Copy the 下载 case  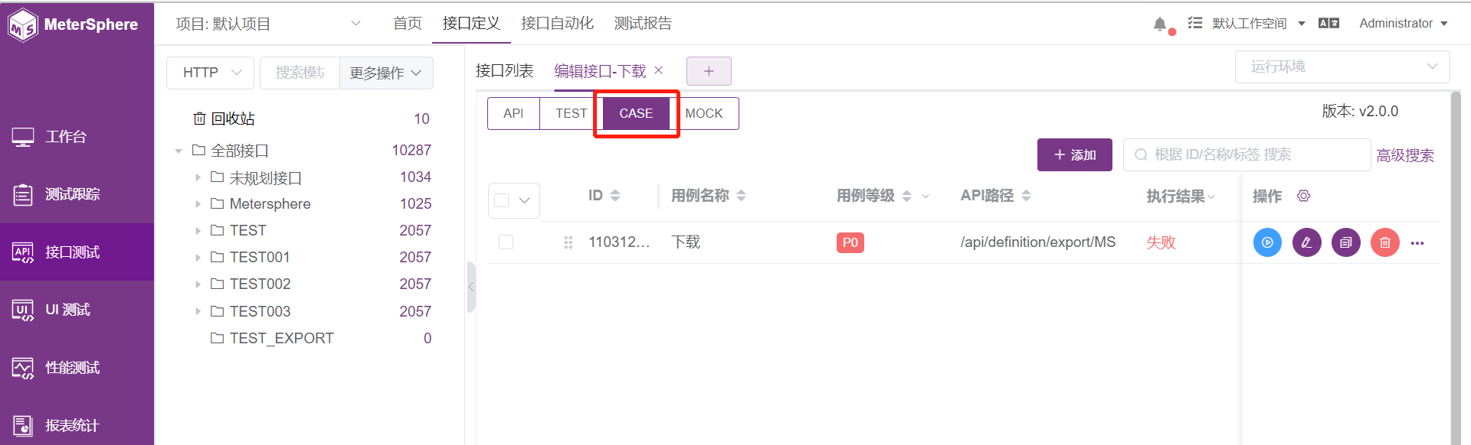tap(1345, 242)
